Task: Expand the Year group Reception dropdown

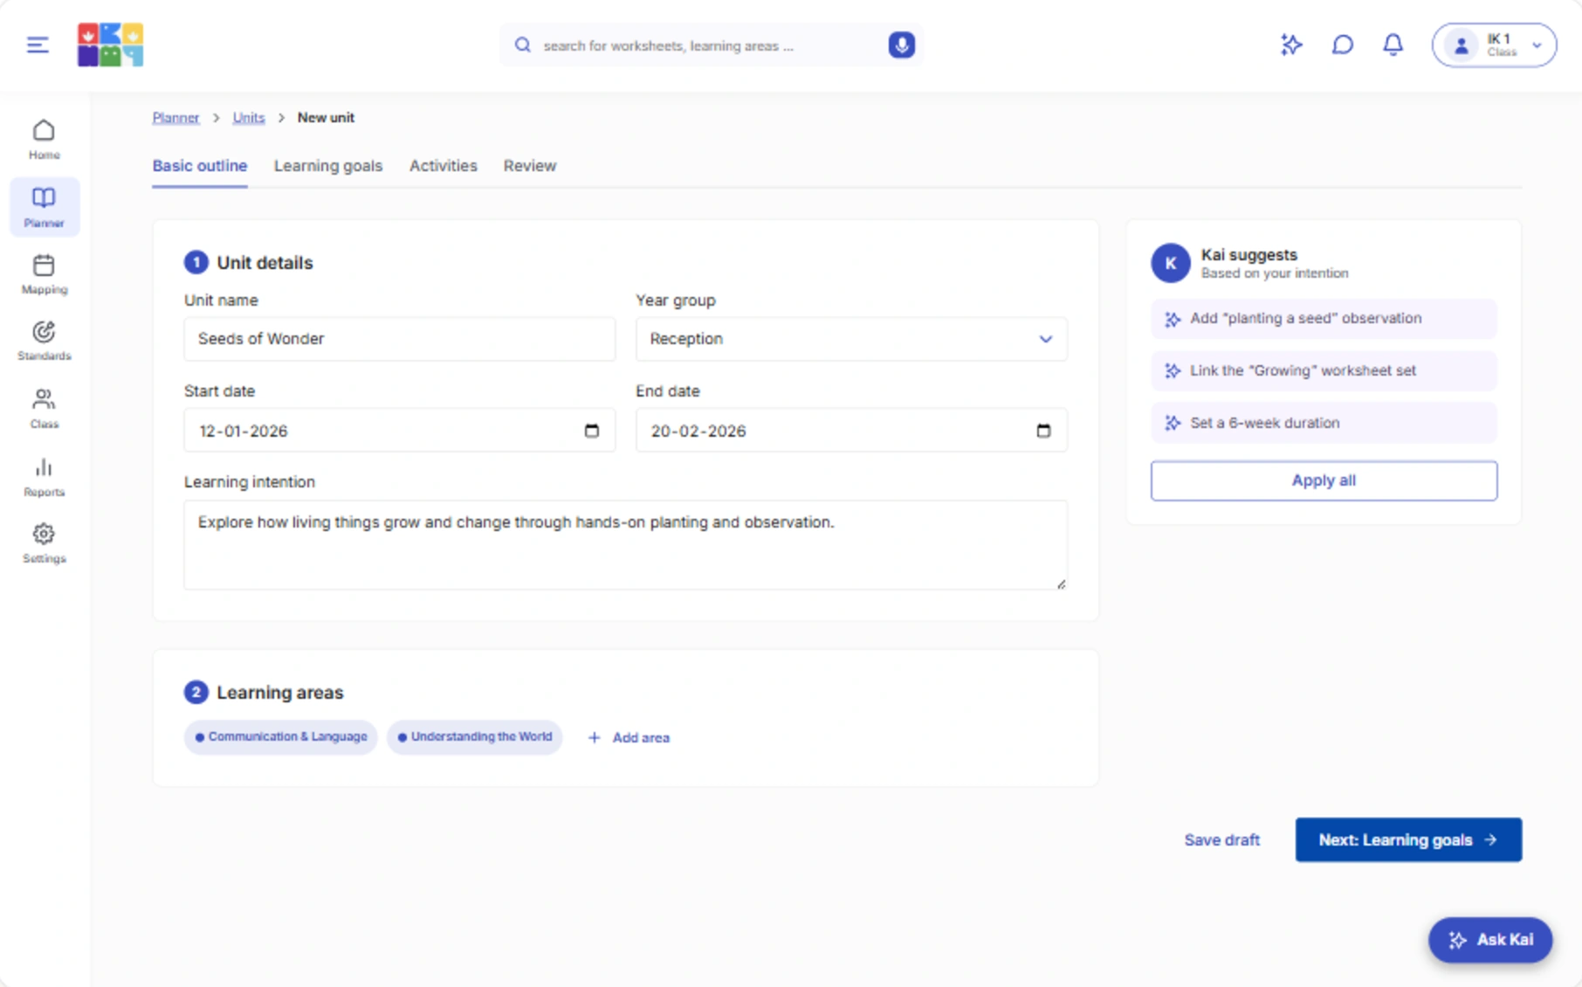Action: (x=851, y=339)
